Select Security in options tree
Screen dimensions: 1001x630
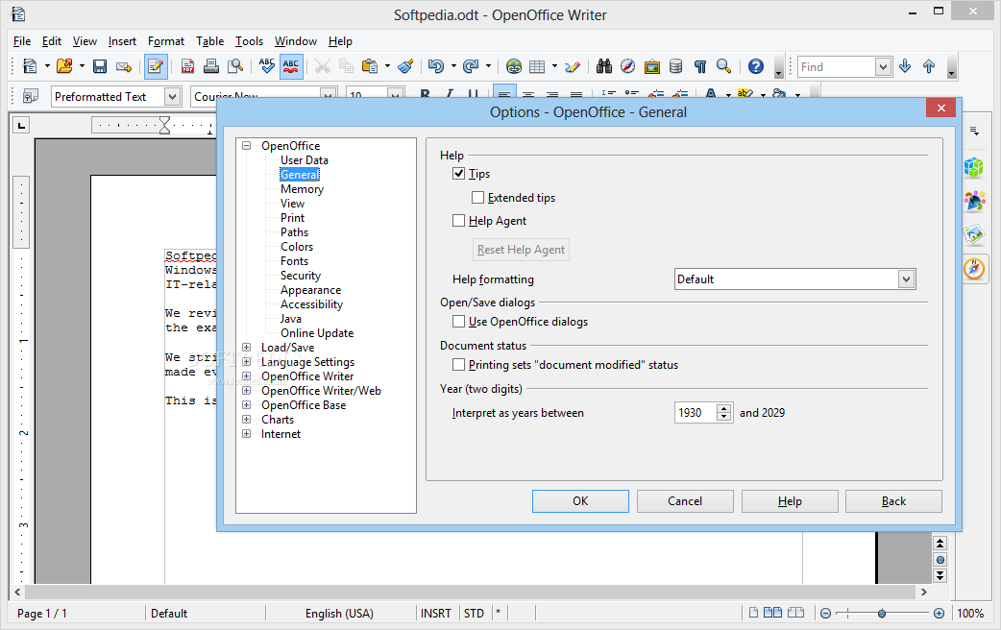tap(301, 275)
